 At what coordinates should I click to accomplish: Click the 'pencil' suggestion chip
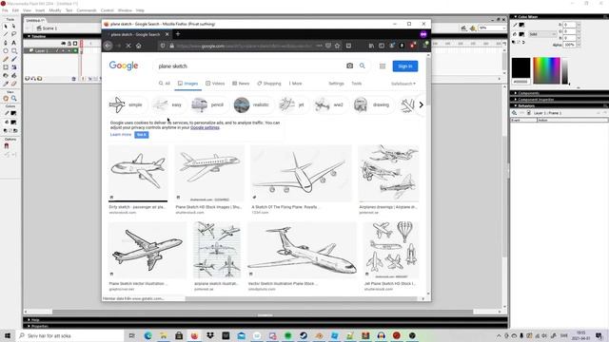[208, 104]
